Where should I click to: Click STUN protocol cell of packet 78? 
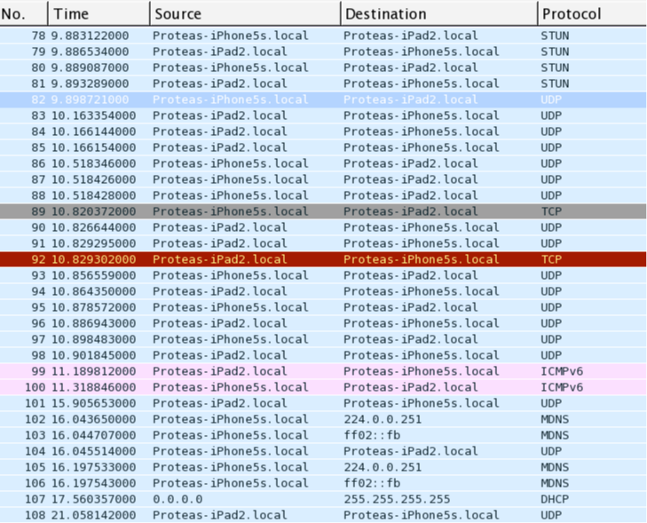(555, 36)
